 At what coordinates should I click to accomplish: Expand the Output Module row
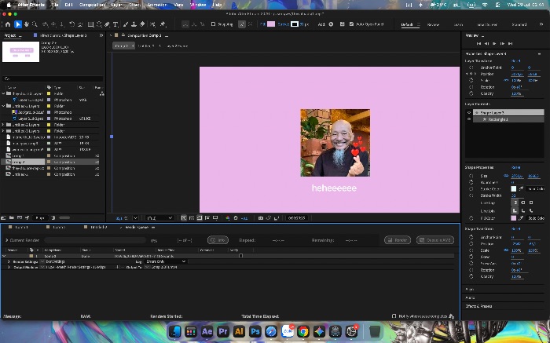tap(9, 267)
